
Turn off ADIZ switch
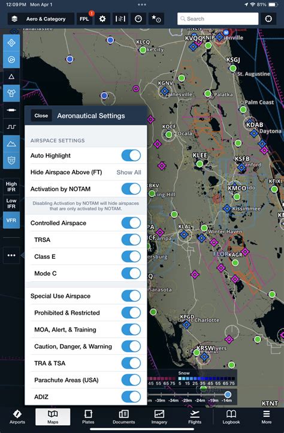(x=131, y=397)
